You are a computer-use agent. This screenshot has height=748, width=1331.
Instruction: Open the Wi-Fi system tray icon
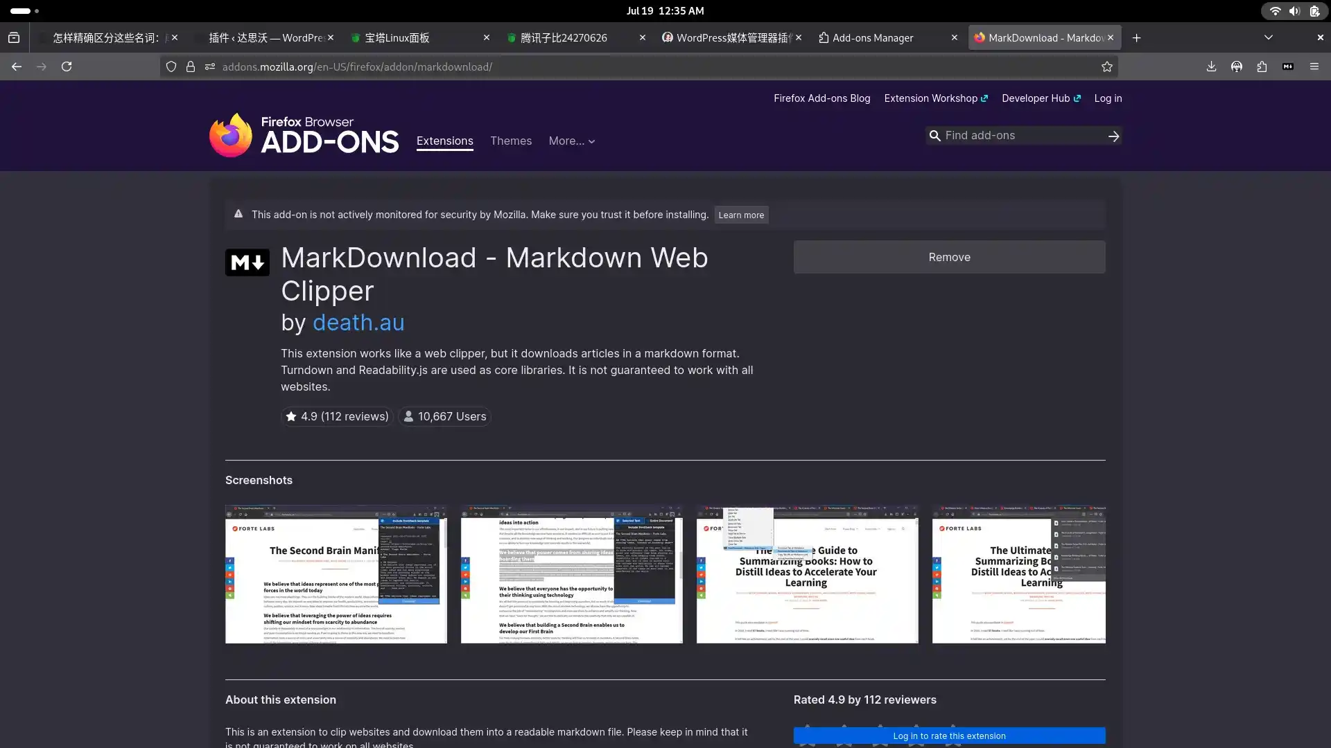[1275, 11]
